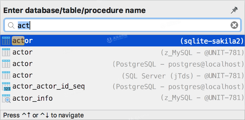Choose actor from PostgreSQL - postgres@localhost
Screen dimensions: 245x120
(x=122, y=63)
